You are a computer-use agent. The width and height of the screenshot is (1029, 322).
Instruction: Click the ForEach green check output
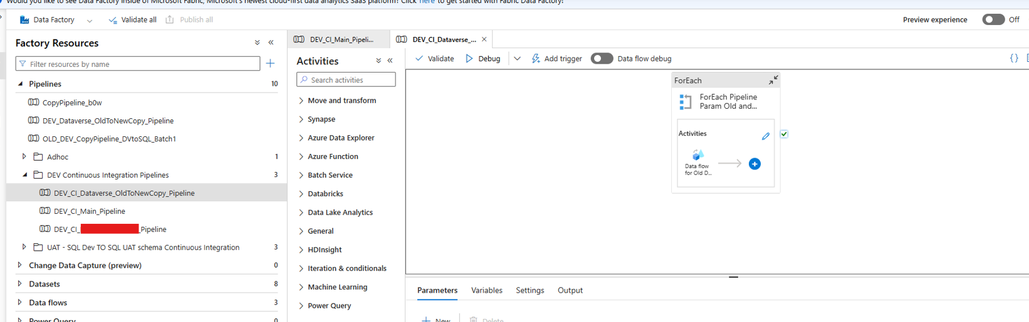pos(784,134)
